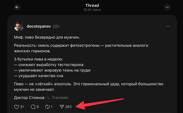Image resolution: width=183 pixels, height=113 pixels.
Task: Click the repost count of 1
Action: click(52, 107)
